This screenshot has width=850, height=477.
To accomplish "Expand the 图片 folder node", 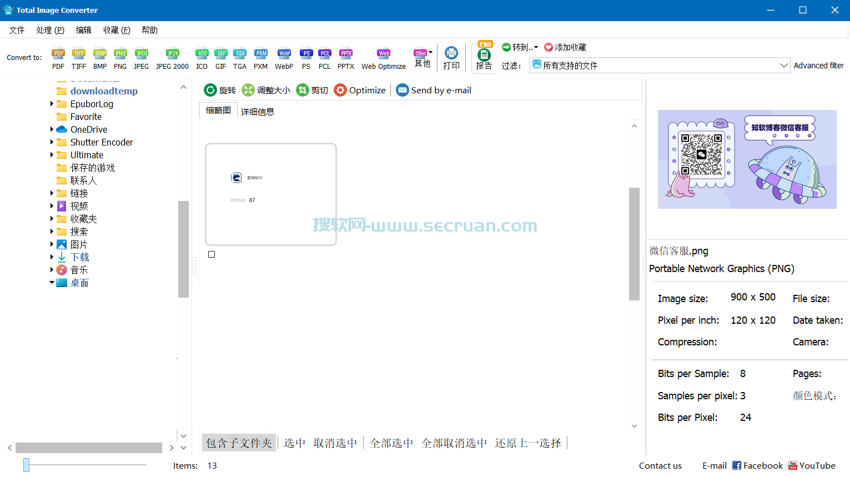I will pos(52,244).
